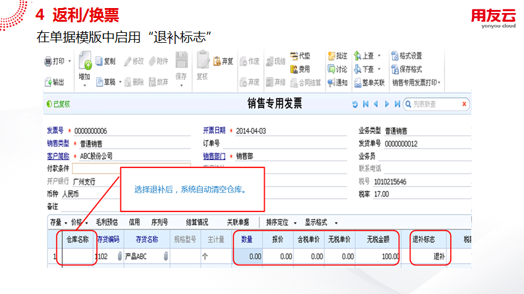Viewport: 524px width, 294px height.
Task: Click the 删除 delete button
Action: (x=134, y=82)
